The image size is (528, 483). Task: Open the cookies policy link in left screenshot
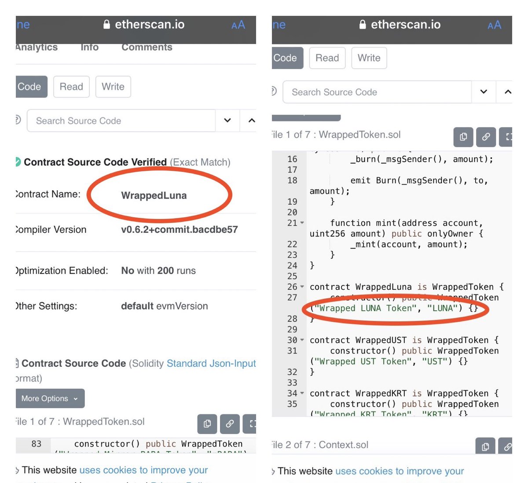pyautogui.click(x=144, y=470)
